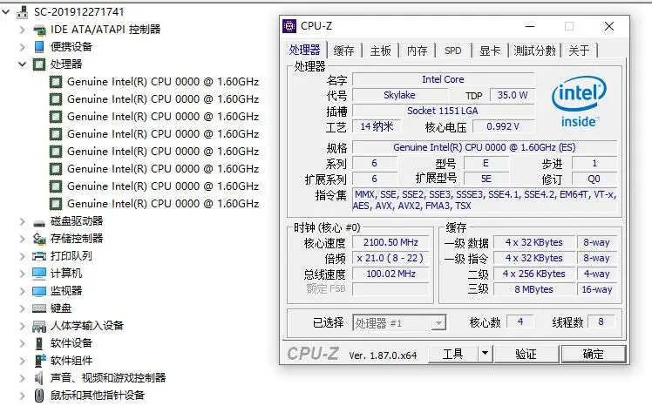This screenshot has width=652, height=406.
Task: Click the 二级 cache value 4 x 256 KBytes
Action: (x=534, y=274)
